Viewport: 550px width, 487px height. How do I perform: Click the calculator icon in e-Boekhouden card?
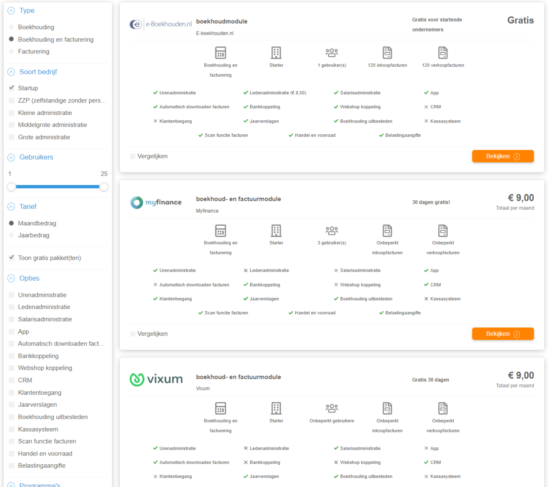pyautogui.click(x=221, y=53)
